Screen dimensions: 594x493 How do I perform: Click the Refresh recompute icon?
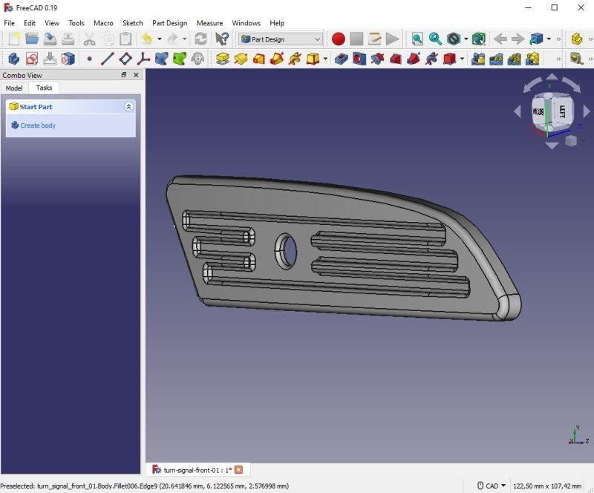tap(200, 39)
